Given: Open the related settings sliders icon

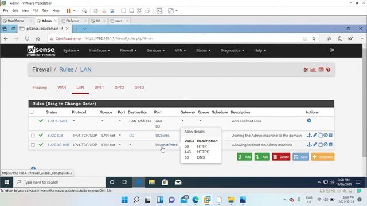Looking at the screenshot, I should [306, 69].
